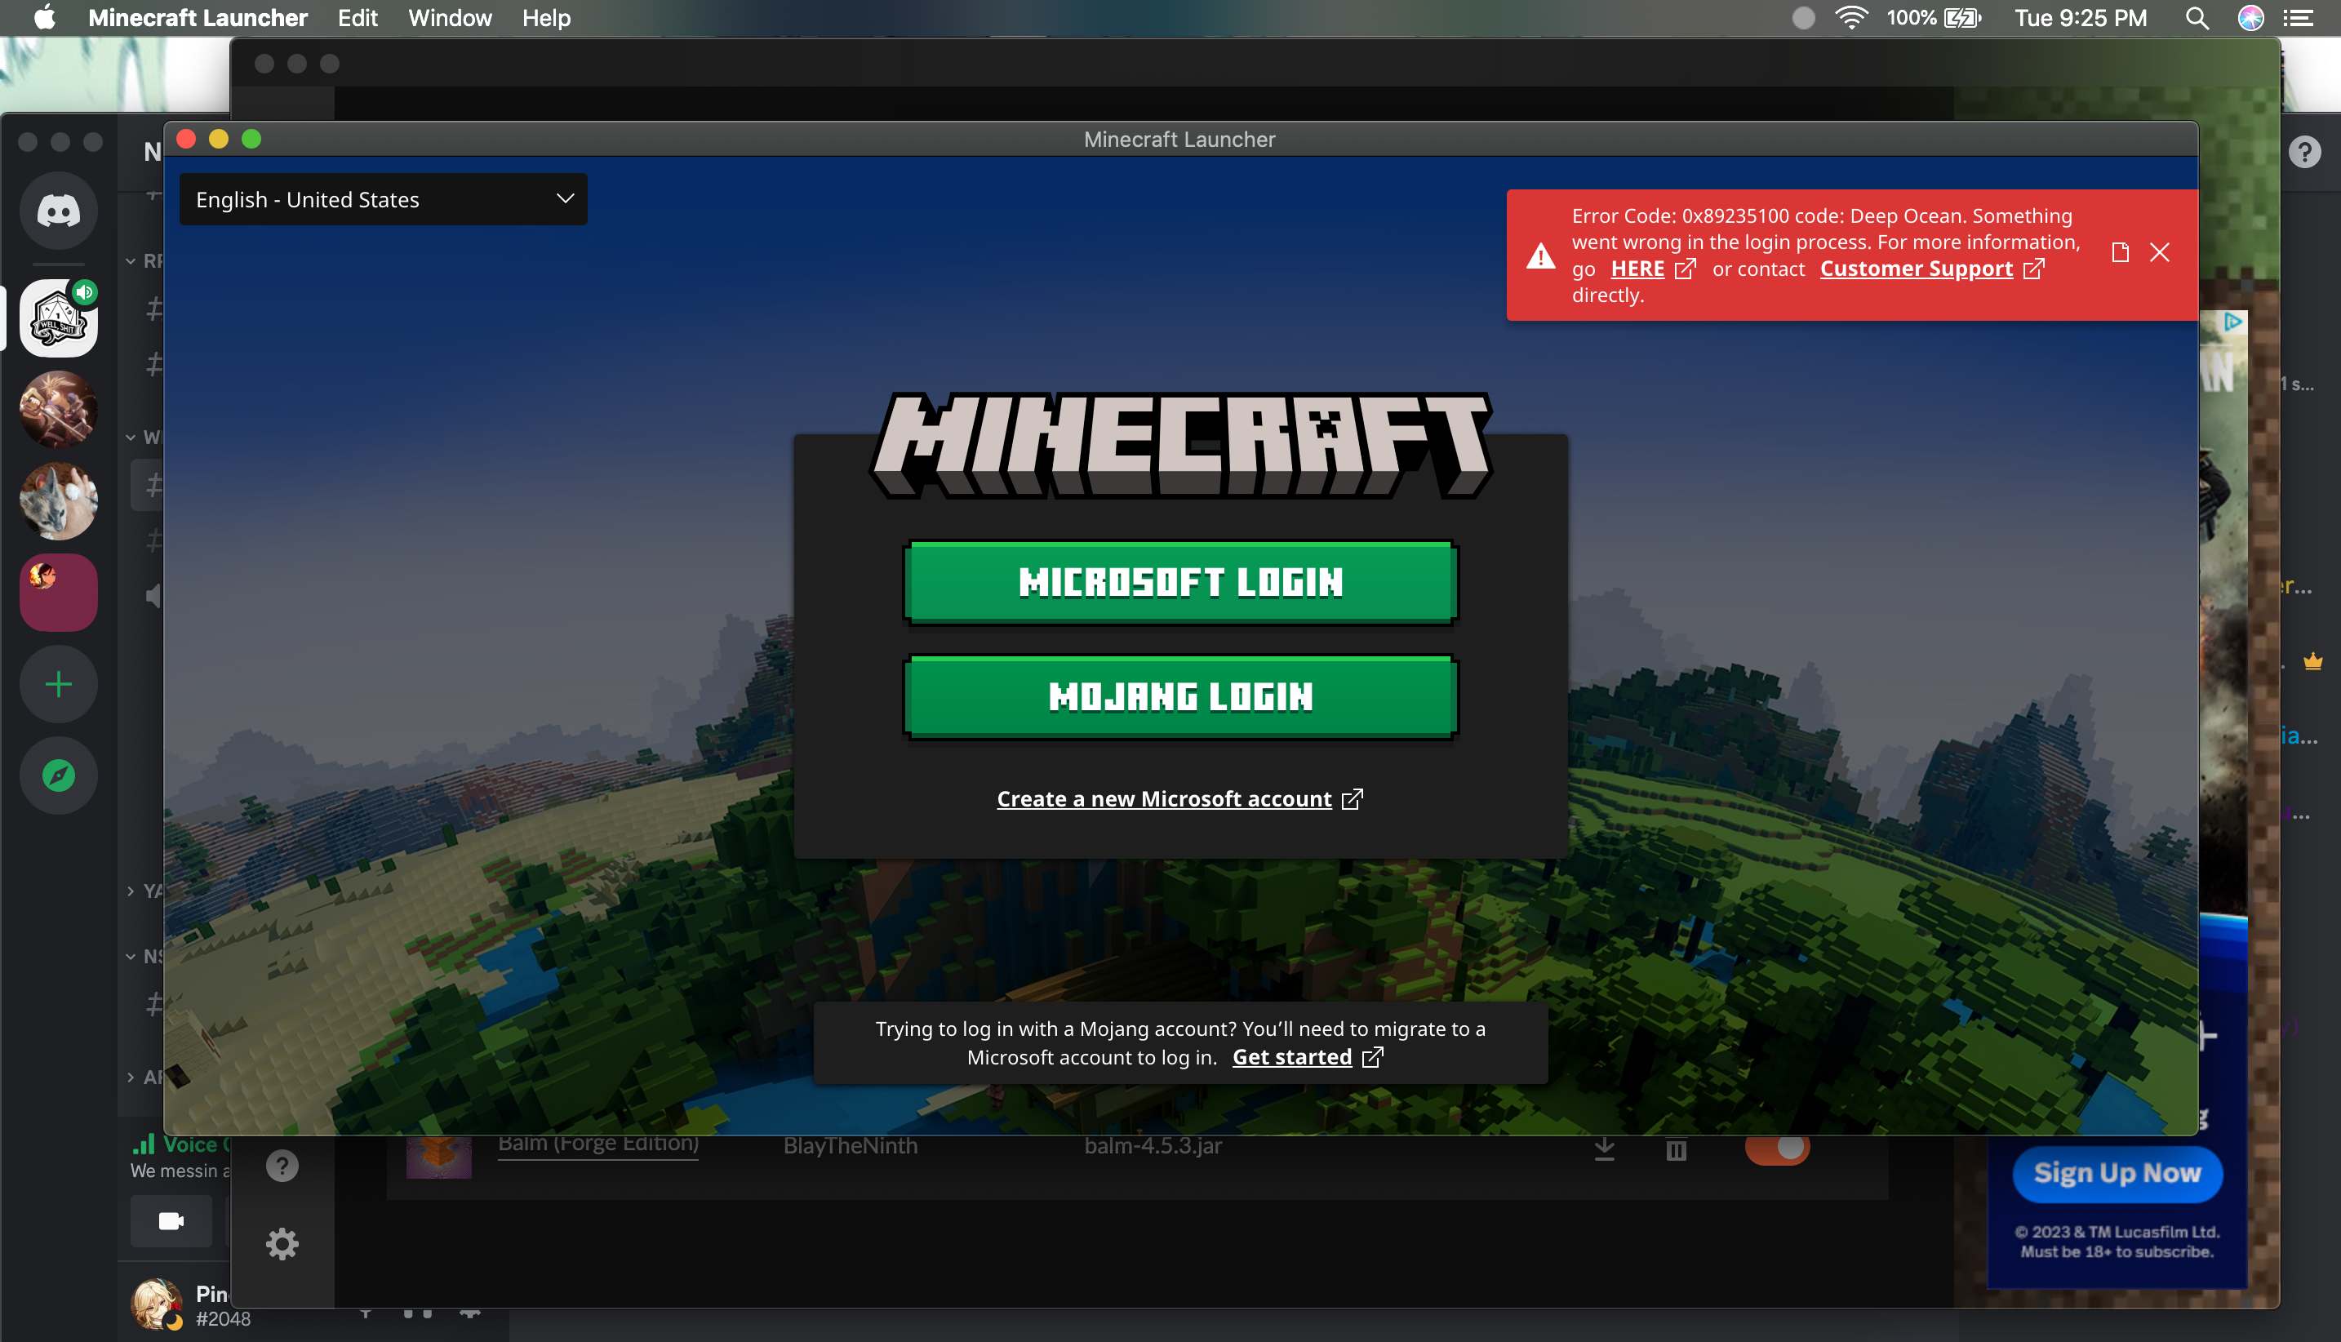Open Discord home direct messages icon
This screenshot has height=1342, width=2341.
[x=58, y=212]
